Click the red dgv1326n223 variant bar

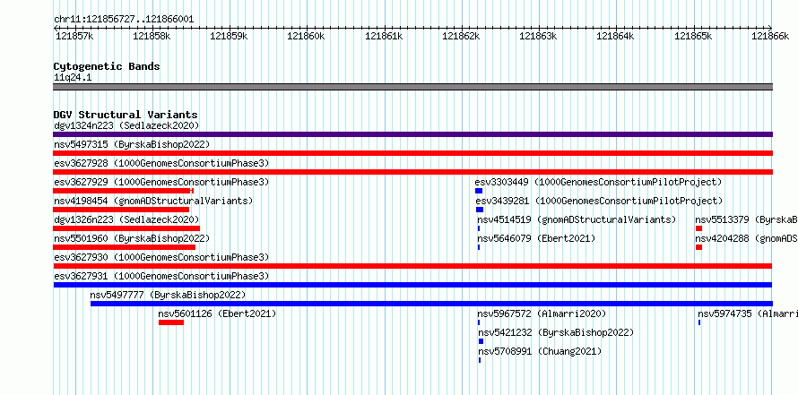pos(126,228)
